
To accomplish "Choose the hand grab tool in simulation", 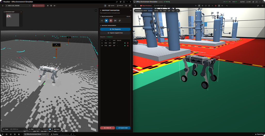I will click(199, 6).
